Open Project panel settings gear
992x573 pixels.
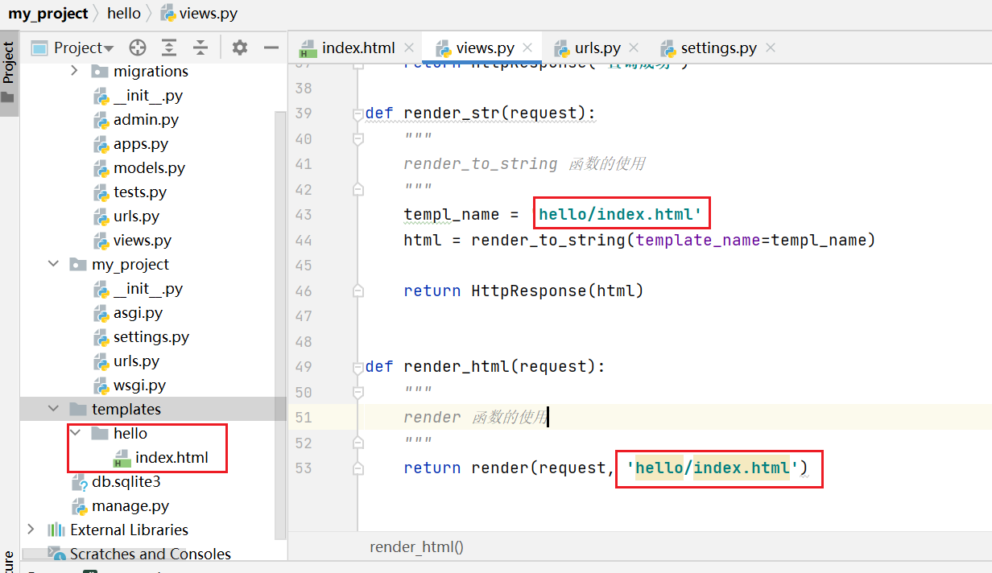[240, 47]
